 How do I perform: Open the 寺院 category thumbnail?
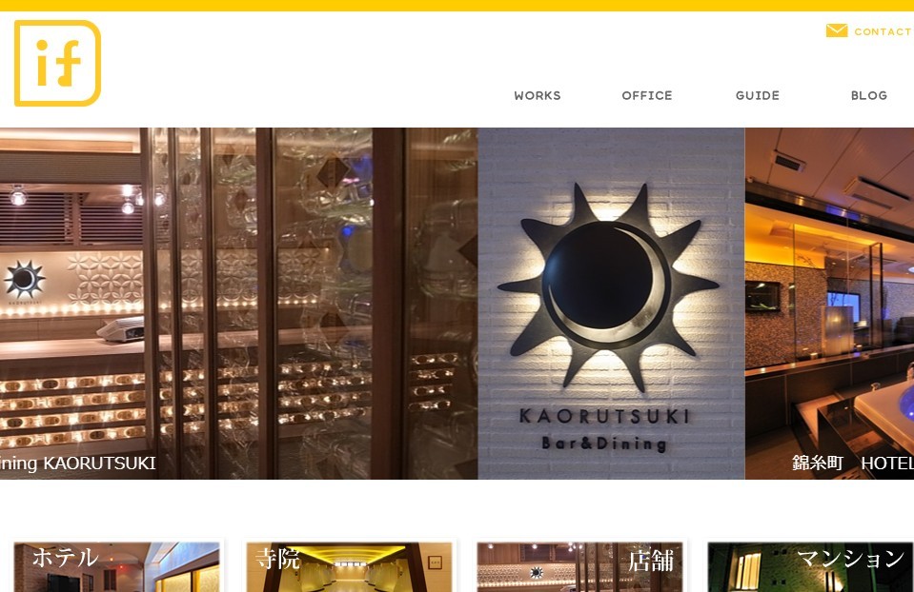point(349,567)
